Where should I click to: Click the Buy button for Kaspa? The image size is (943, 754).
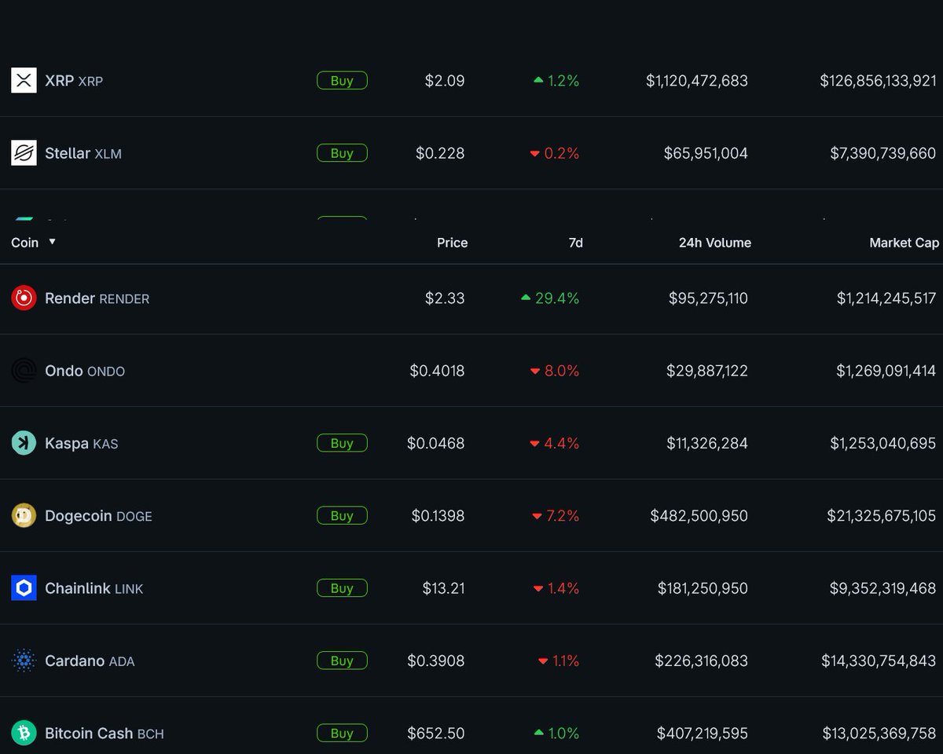(x=342, y=443)
